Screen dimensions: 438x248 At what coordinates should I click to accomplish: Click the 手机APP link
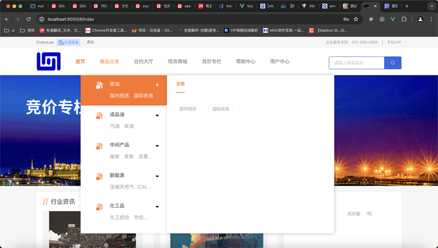click(394, 42)
